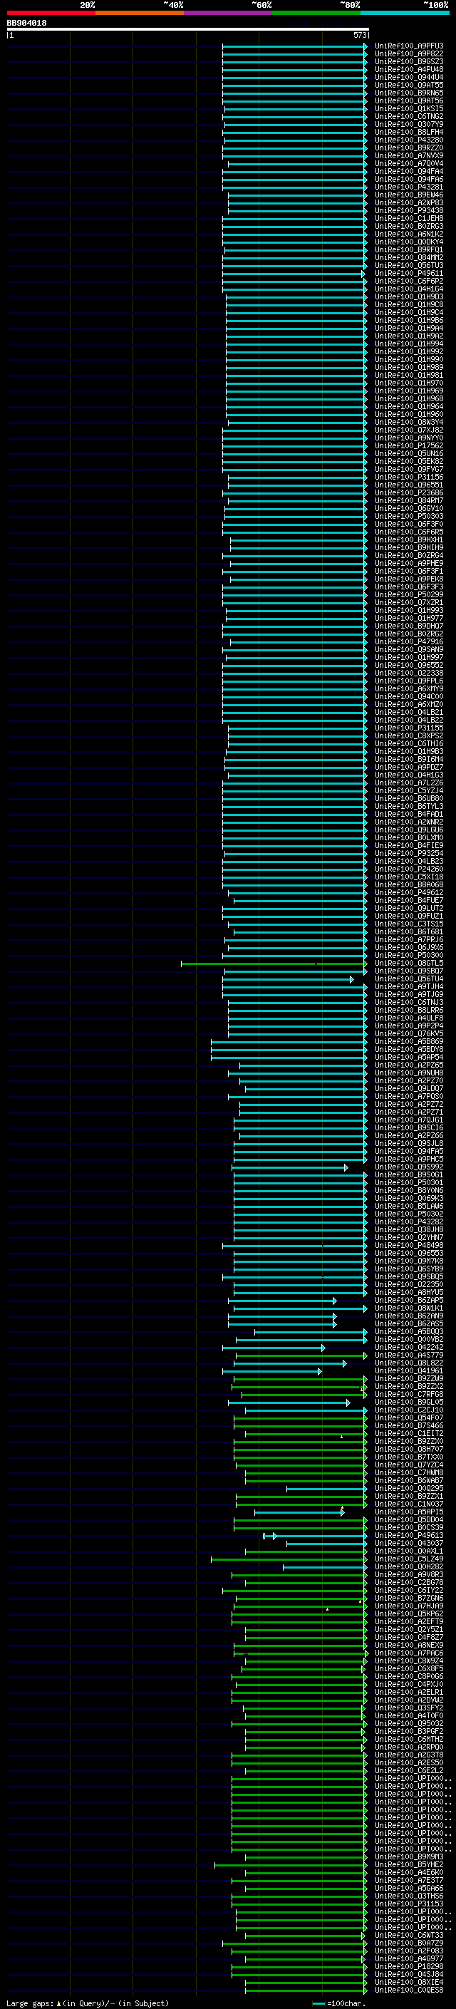Select the UniRef100_B5YHE2 hit label
Viewport: 456px width, 2009px height.
click(409, 1865)
